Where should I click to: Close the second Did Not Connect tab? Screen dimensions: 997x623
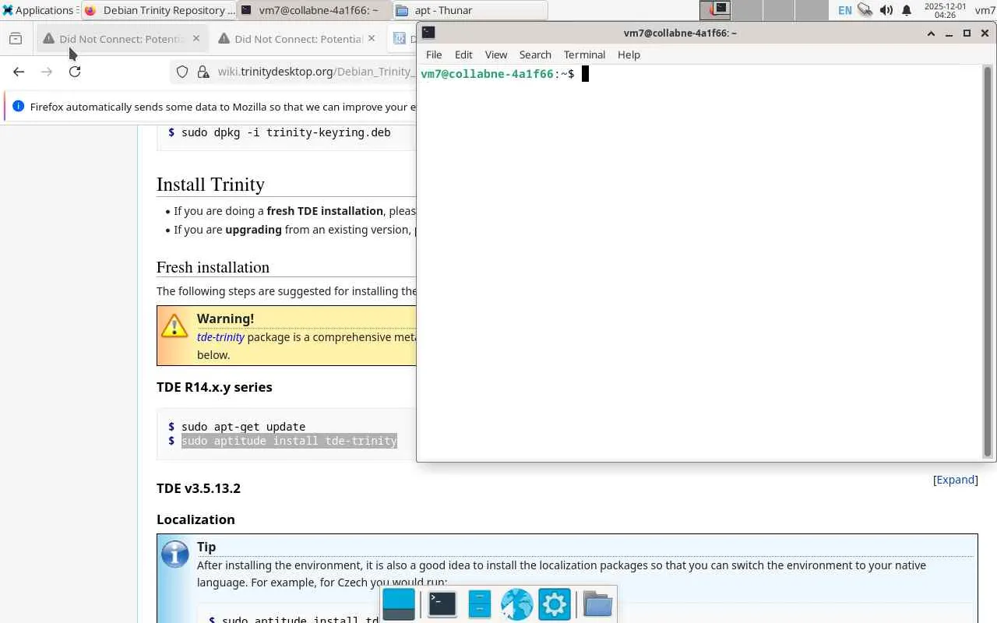pyautogui.click(x=372, y=38)
